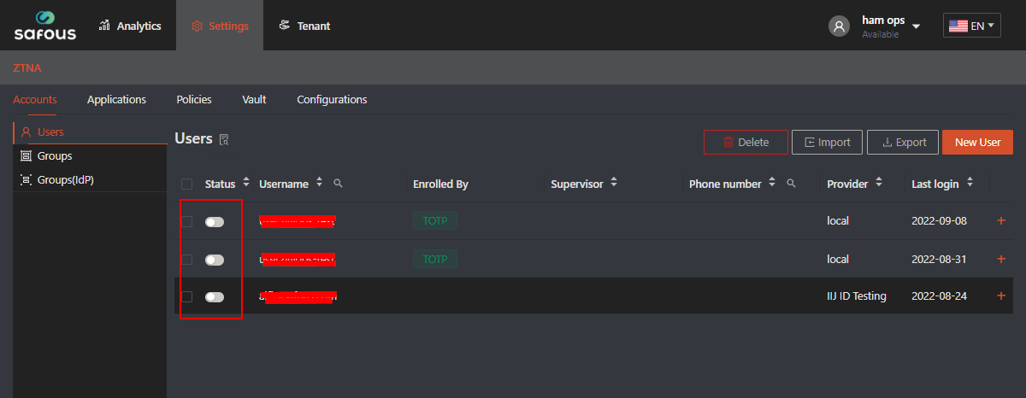Click the search icon beside Phone number
Screen dimensions: 1026x398
791,184
